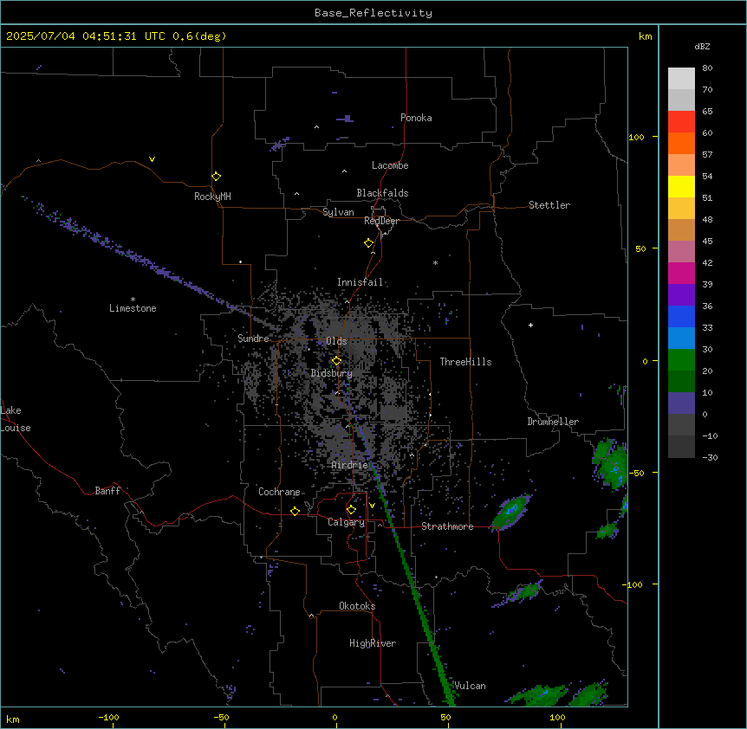
Task: Click the RockyMH label
Action: pos(212,197)
